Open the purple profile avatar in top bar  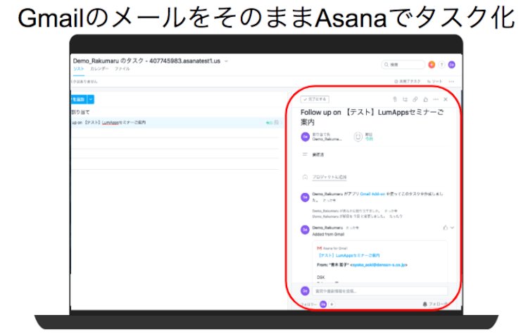click(451, 64)
